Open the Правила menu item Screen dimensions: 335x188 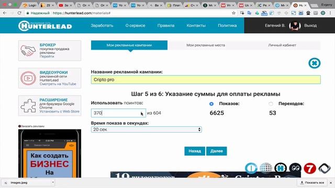[x=166, y=26]
